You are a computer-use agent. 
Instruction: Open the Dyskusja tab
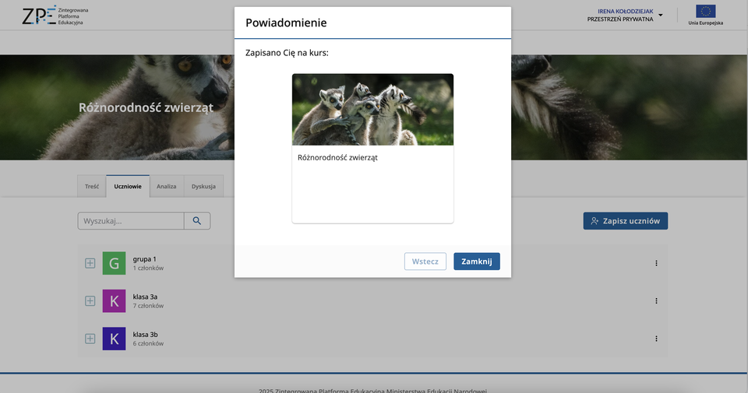click(x=203, y=187)
